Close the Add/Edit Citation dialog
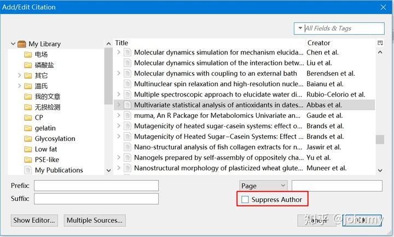 (x=383, y=7)
